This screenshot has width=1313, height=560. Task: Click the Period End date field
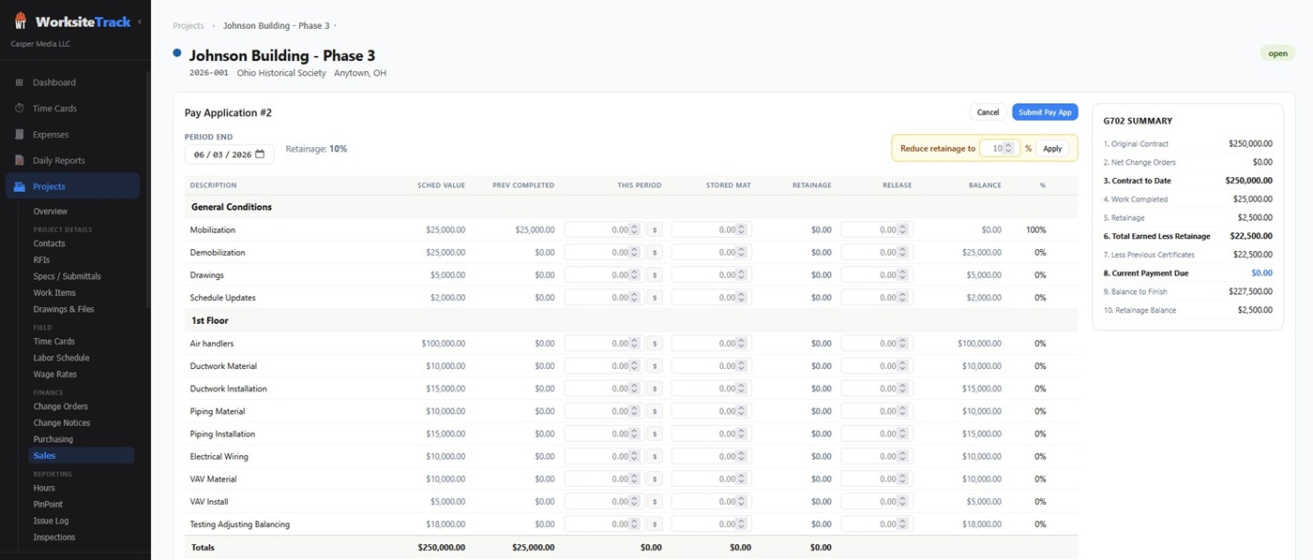230,155
